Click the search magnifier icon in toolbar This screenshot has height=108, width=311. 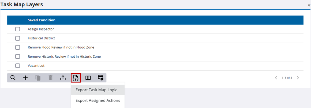(x=13, y=78)
